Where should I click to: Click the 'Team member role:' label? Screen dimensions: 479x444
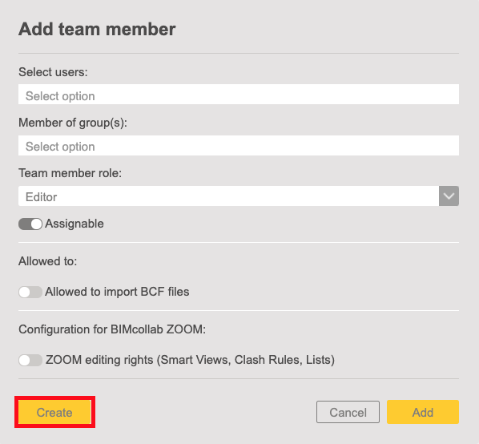click(70, 173)
